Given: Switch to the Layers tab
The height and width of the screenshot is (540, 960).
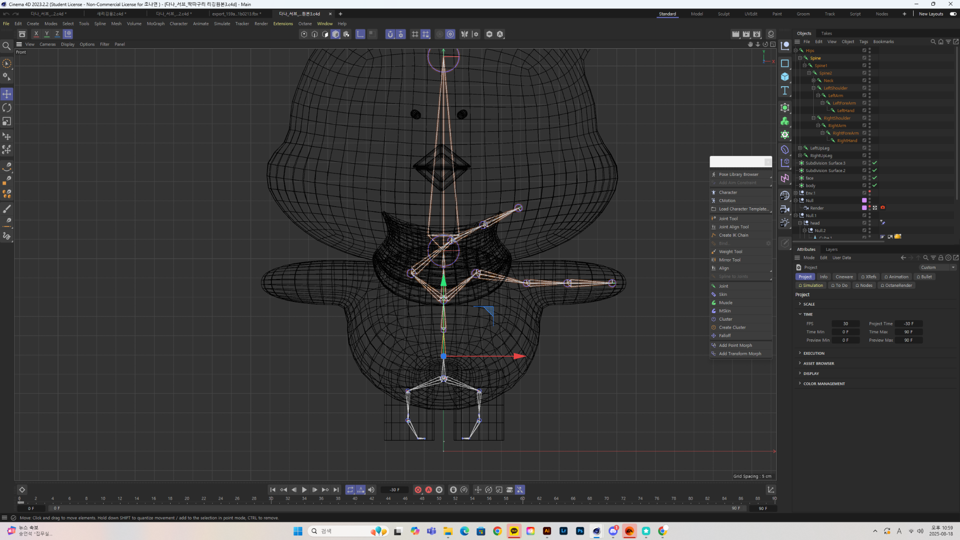Looking at the screenshot, I should (x=832, y=249).
